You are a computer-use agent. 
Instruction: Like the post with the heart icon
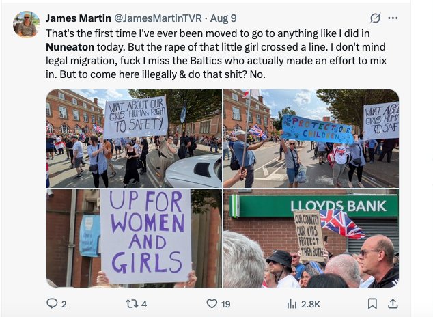tap(212, 303)
